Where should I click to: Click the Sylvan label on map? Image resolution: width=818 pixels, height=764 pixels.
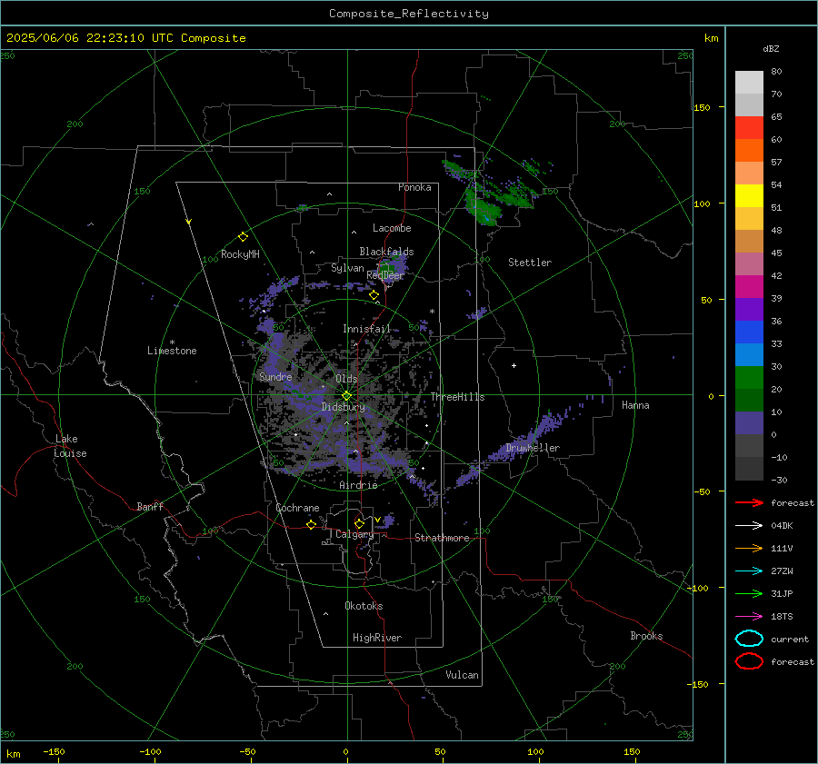click(x=347, y=268)
